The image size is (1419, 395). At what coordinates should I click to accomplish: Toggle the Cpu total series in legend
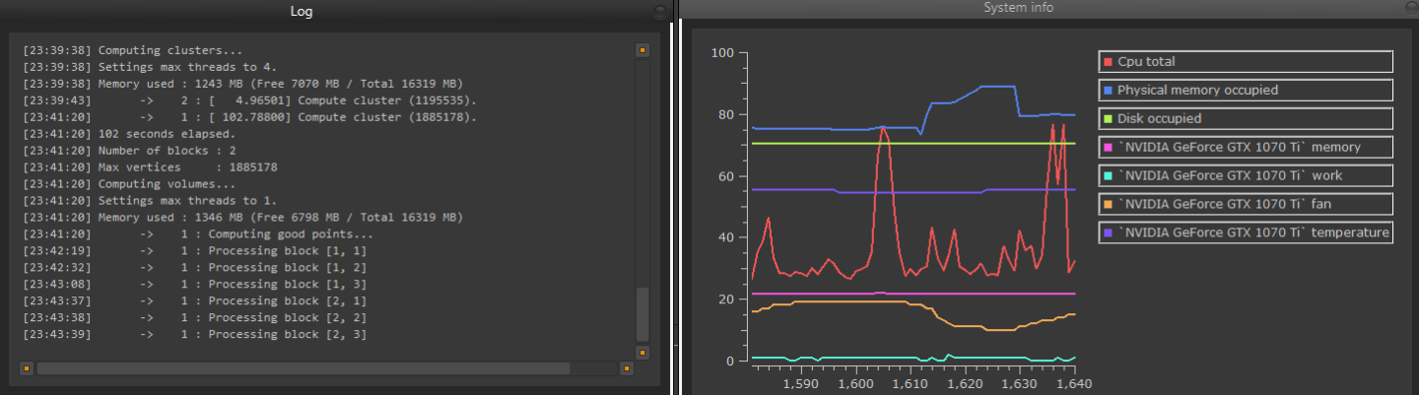(1246, 62)
